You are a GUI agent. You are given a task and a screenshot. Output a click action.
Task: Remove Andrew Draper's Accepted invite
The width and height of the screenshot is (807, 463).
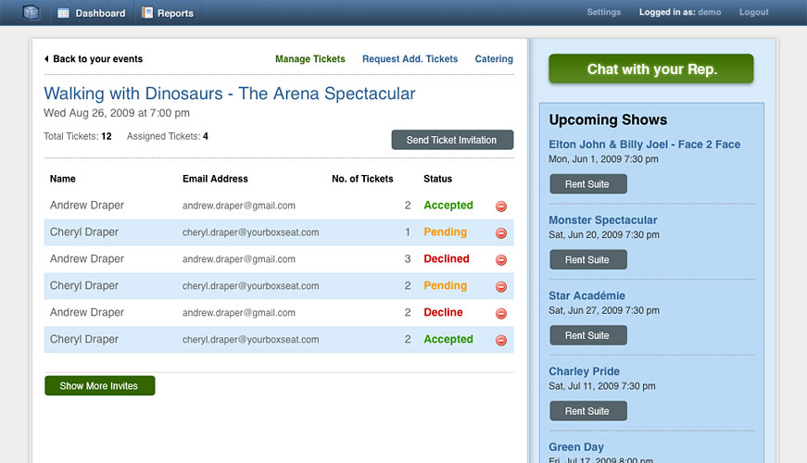[x=500, y=206]
